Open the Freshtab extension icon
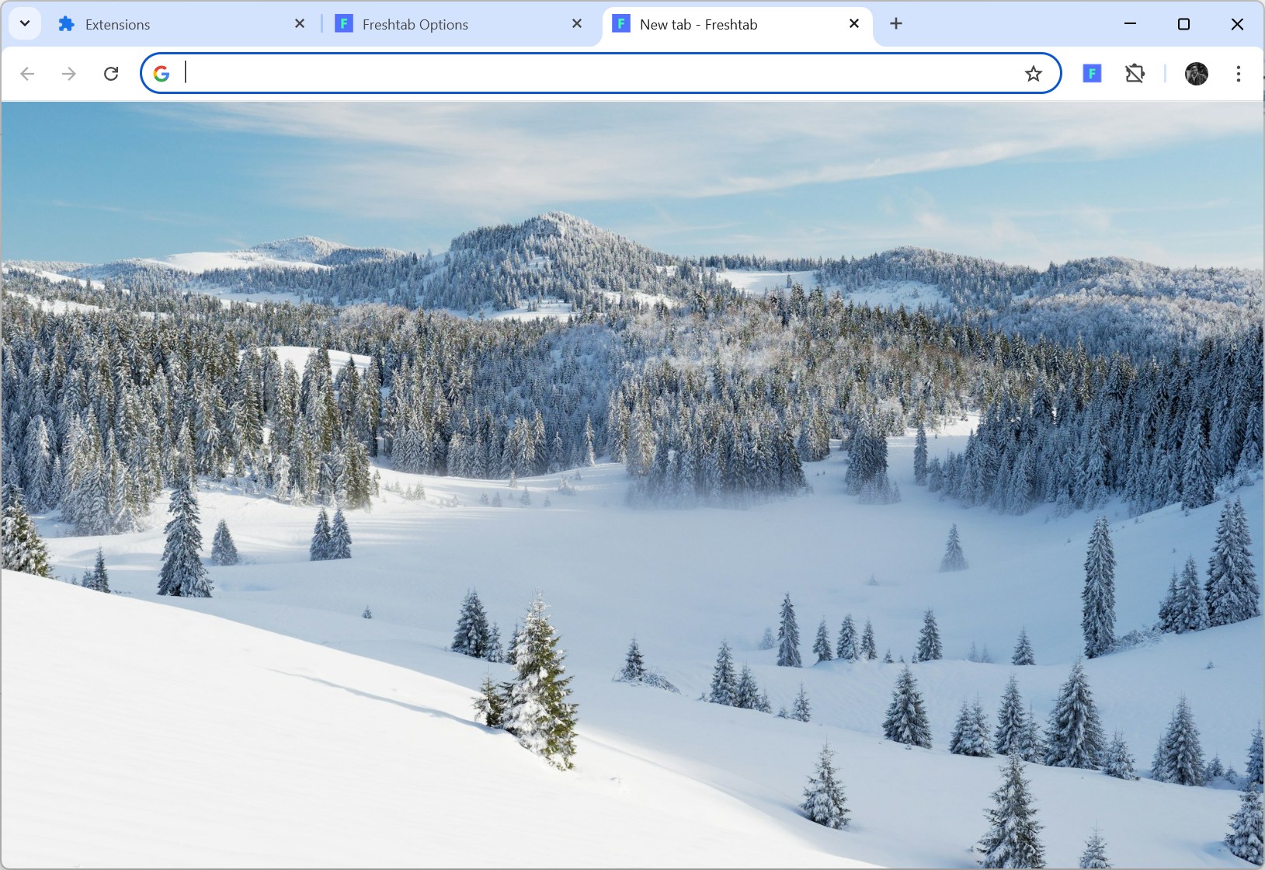1265x870 pixels. (x=1092, y=73)
